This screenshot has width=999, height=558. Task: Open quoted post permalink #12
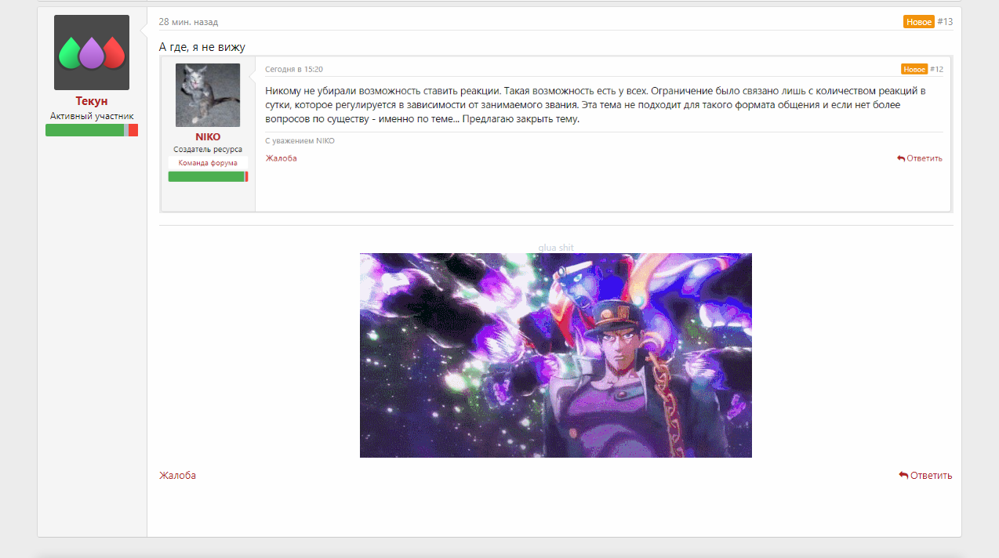tap(936, 69)
